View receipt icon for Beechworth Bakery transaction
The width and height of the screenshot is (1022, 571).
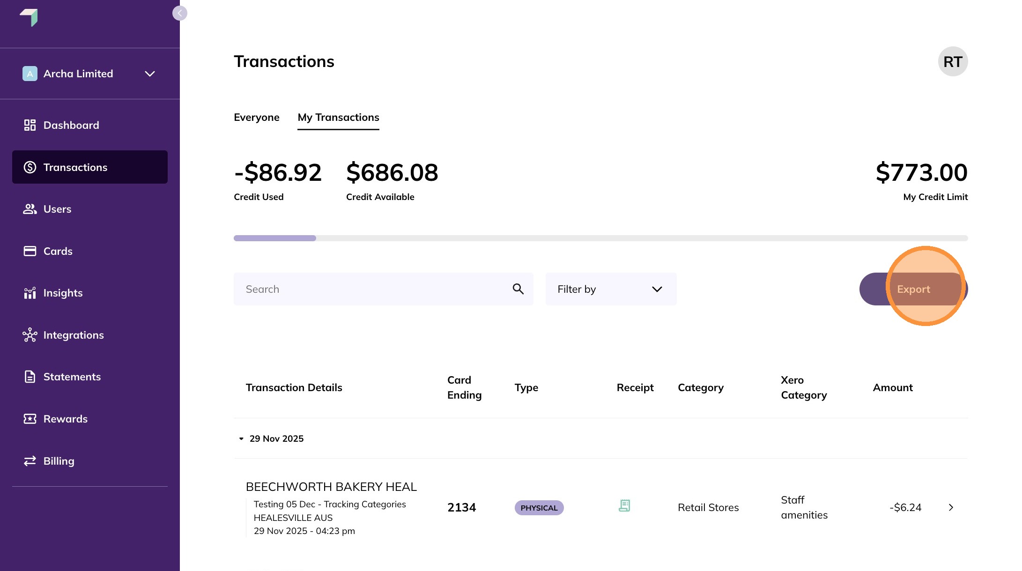624,506
